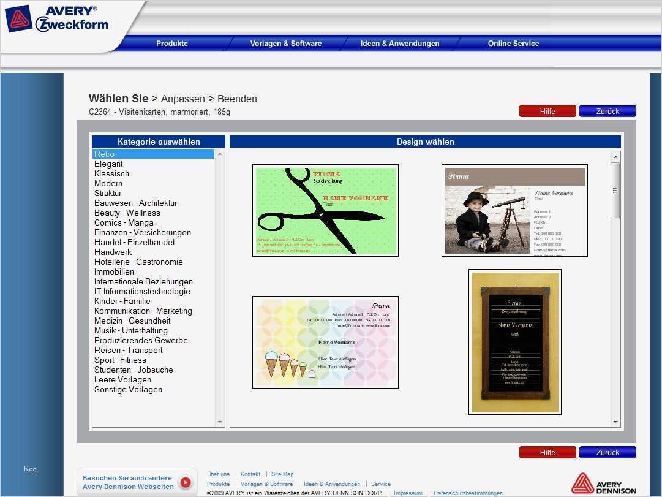The height and width of the screenshot is (497, 662).
Task: Select the green scissors design thumbnail
Action: (325, 210)
